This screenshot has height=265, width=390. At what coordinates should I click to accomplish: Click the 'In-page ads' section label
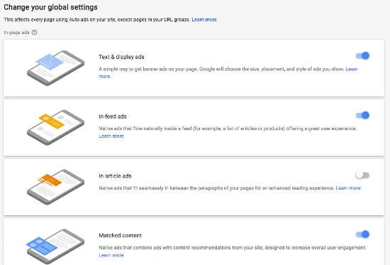17,33
